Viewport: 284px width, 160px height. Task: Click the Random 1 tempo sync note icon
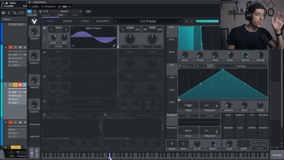(x=217, y=131)
